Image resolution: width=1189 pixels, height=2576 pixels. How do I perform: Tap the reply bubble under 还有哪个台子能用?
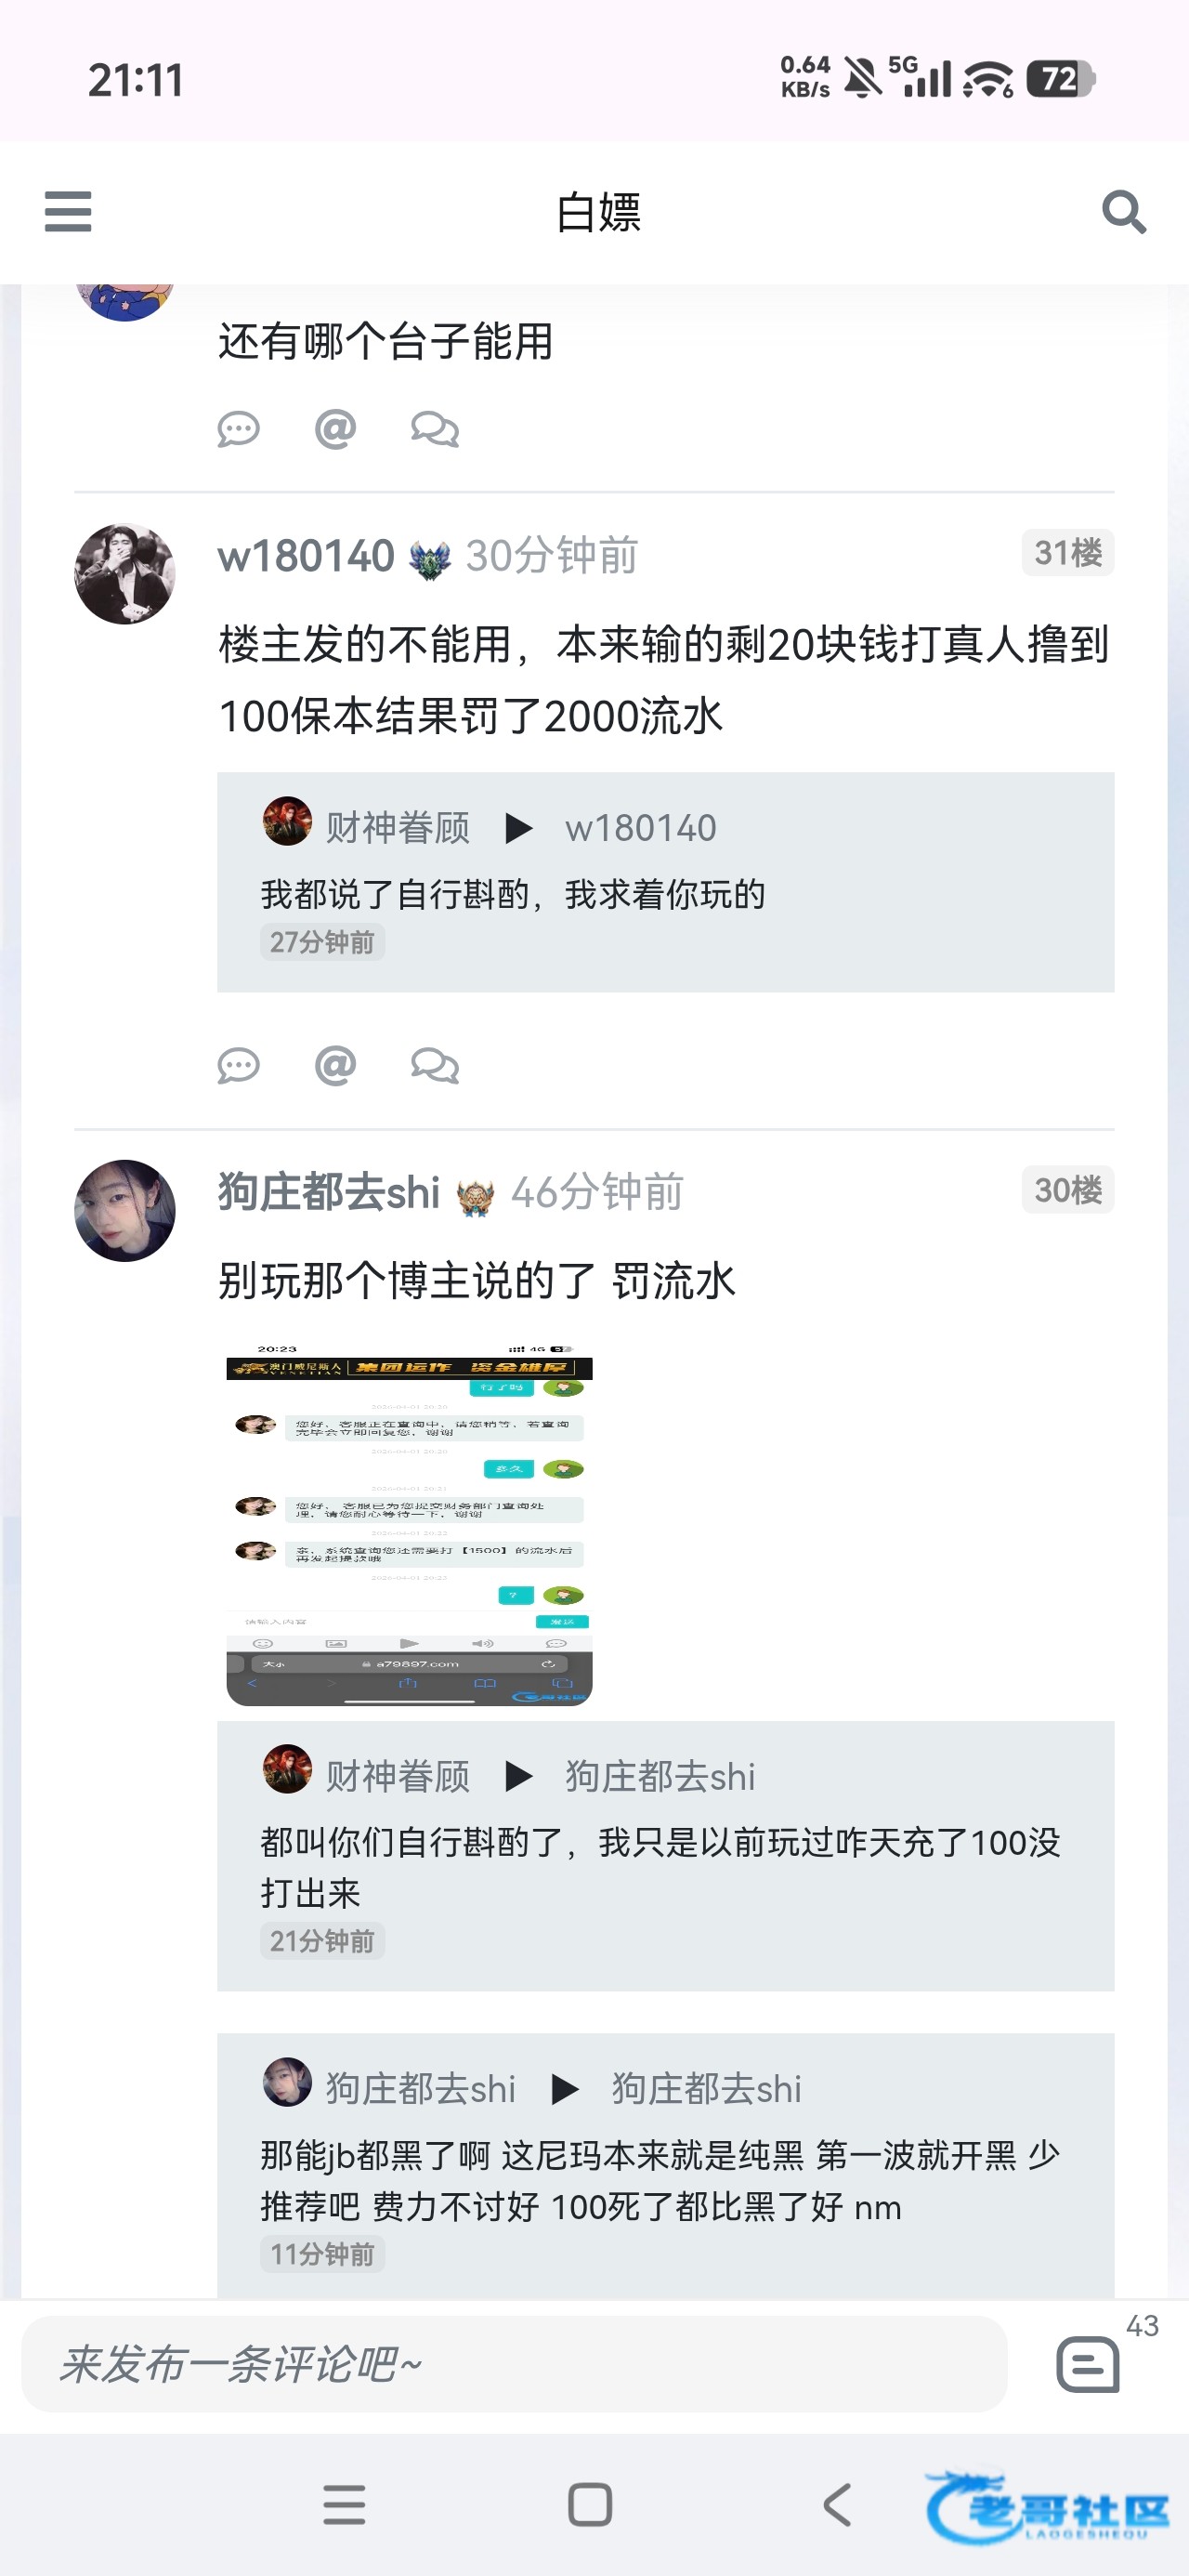[238, 429]
